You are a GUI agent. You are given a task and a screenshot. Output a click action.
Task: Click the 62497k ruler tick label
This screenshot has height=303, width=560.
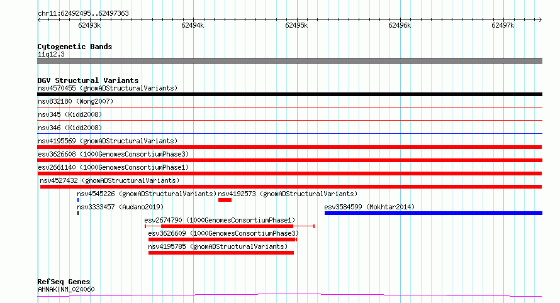[x=503, y=25]
